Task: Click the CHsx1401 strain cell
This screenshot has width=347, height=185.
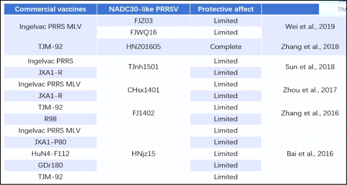Action: [x=143, y=90]
